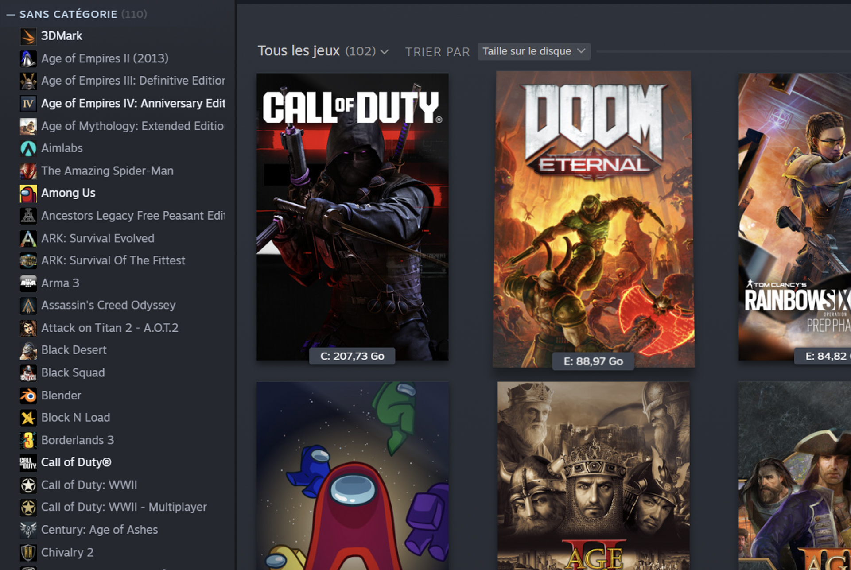The width and height of the screenshot is (851, 570).
Task: Open the Among Us cover art
Action: point(352,476)
